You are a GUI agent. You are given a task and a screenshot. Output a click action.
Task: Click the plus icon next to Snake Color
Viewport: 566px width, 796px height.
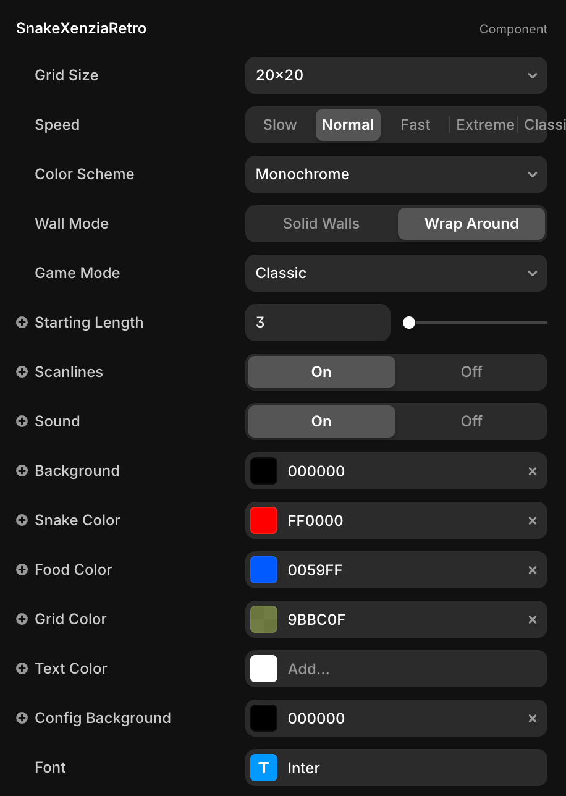click(22, 520)
